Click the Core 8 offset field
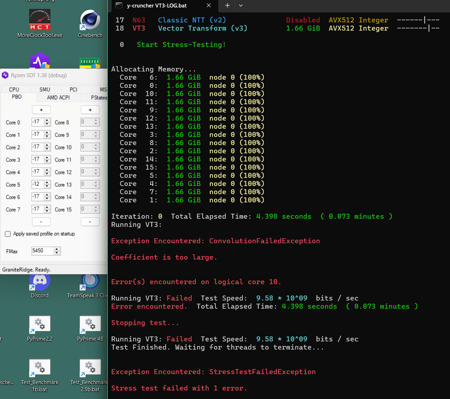The height and width of the screenshot is (399, 450). (x=87, y=122)
